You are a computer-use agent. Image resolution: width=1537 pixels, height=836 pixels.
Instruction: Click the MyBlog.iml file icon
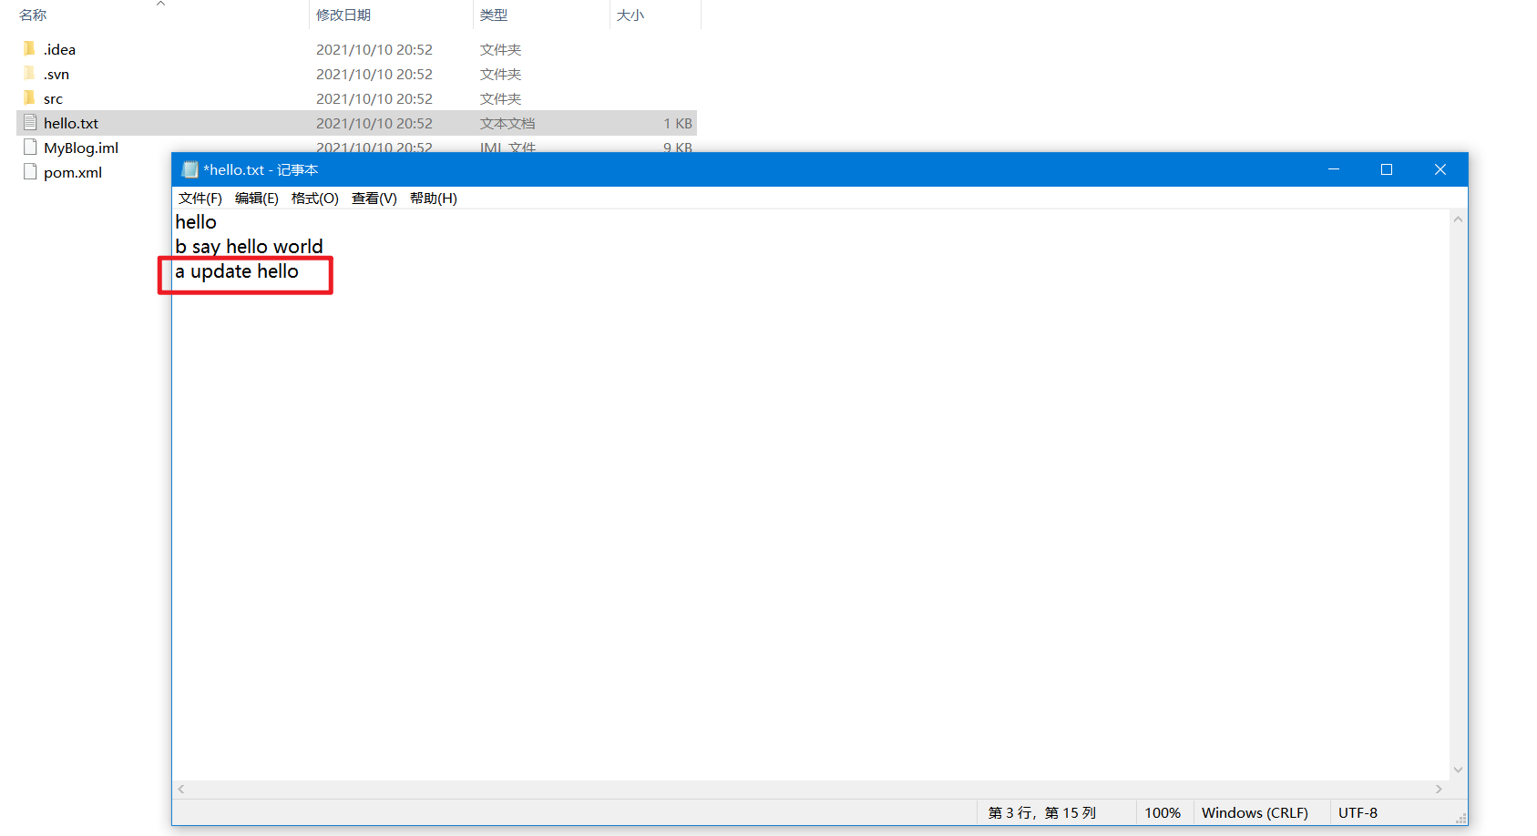(30, 147)
